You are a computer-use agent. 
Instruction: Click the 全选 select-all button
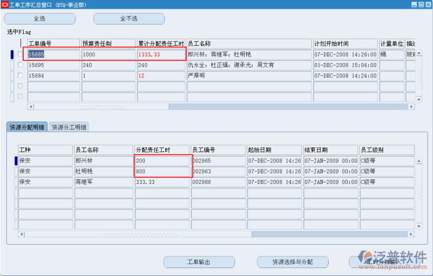[40, 19]
